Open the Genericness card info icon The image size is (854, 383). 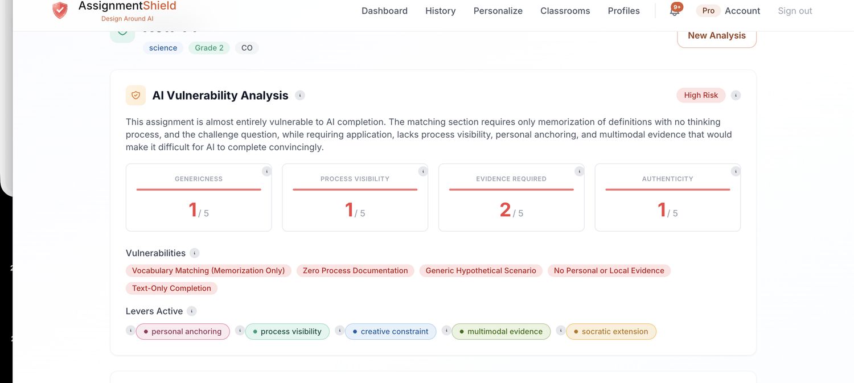point(266,171)
